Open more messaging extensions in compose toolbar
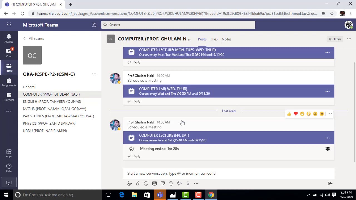Screen dimensions: 356x200 click(x=196, y=183)
